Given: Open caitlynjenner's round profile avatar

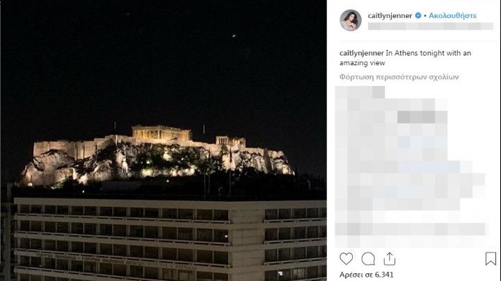Looking at the screenshot, I should pyautogui.click(x=351, y=20).
